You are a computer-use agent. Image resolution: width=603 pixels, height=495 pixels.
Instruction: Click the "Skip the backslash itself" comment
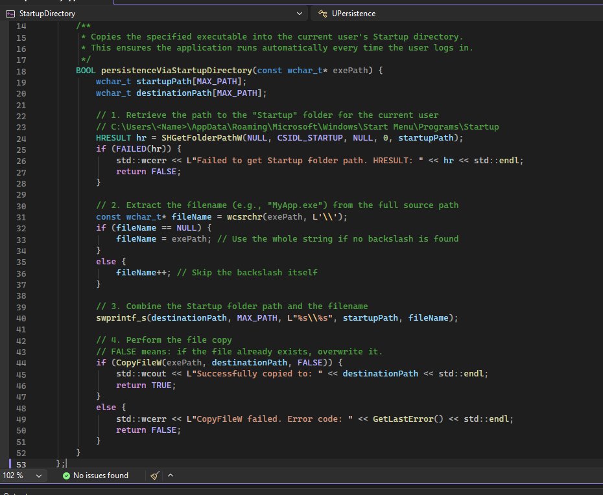pos(247,273)
